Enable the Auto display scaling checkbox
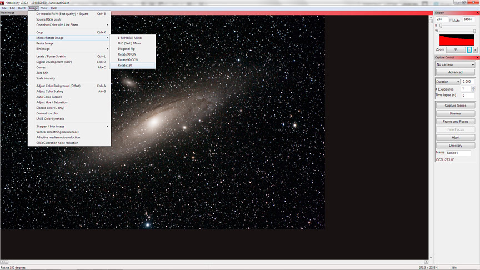 pos(451,20)
